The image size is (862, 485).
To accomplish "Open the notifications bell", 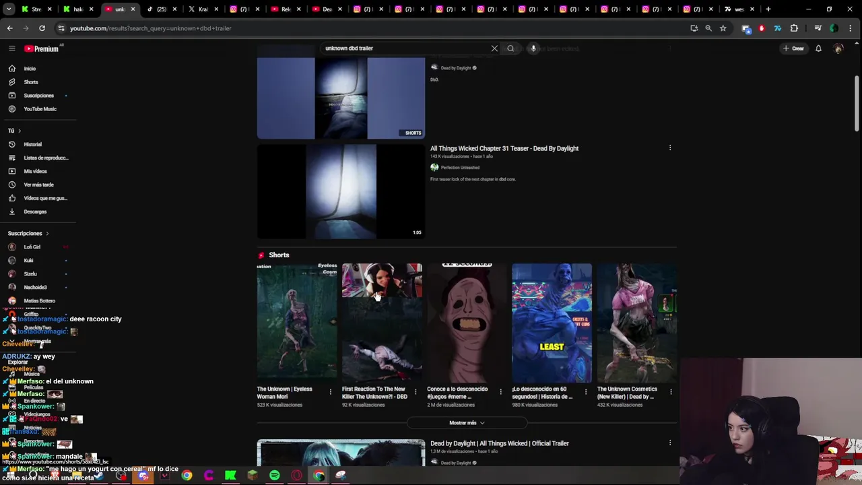I will [x=818, y=48].
